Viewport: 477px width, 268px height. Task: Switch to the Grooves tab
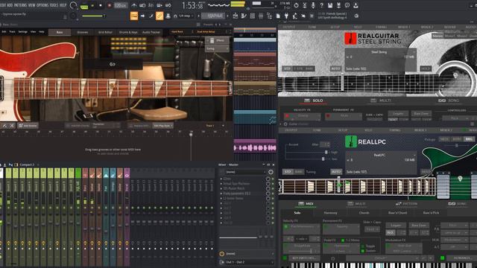(83, 32)
